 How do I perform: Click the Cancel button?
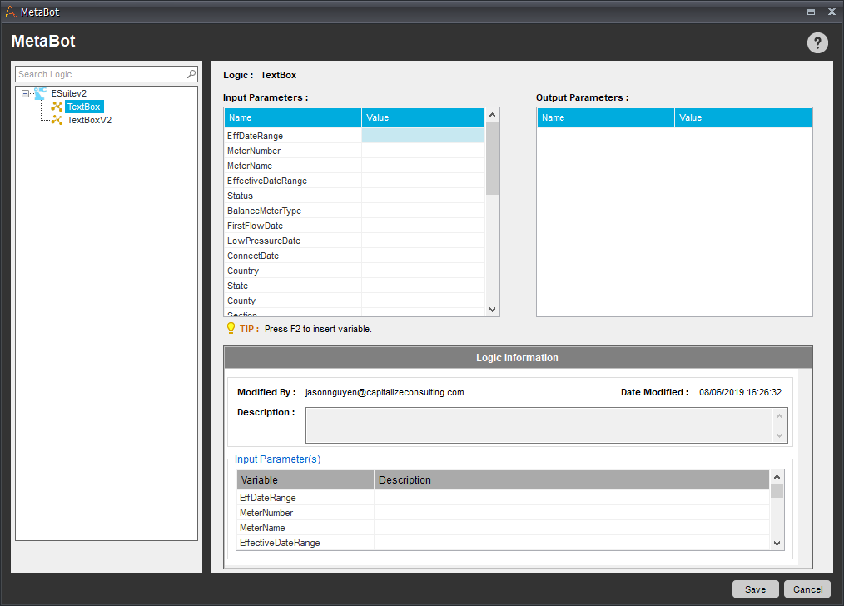coord(807,589)
